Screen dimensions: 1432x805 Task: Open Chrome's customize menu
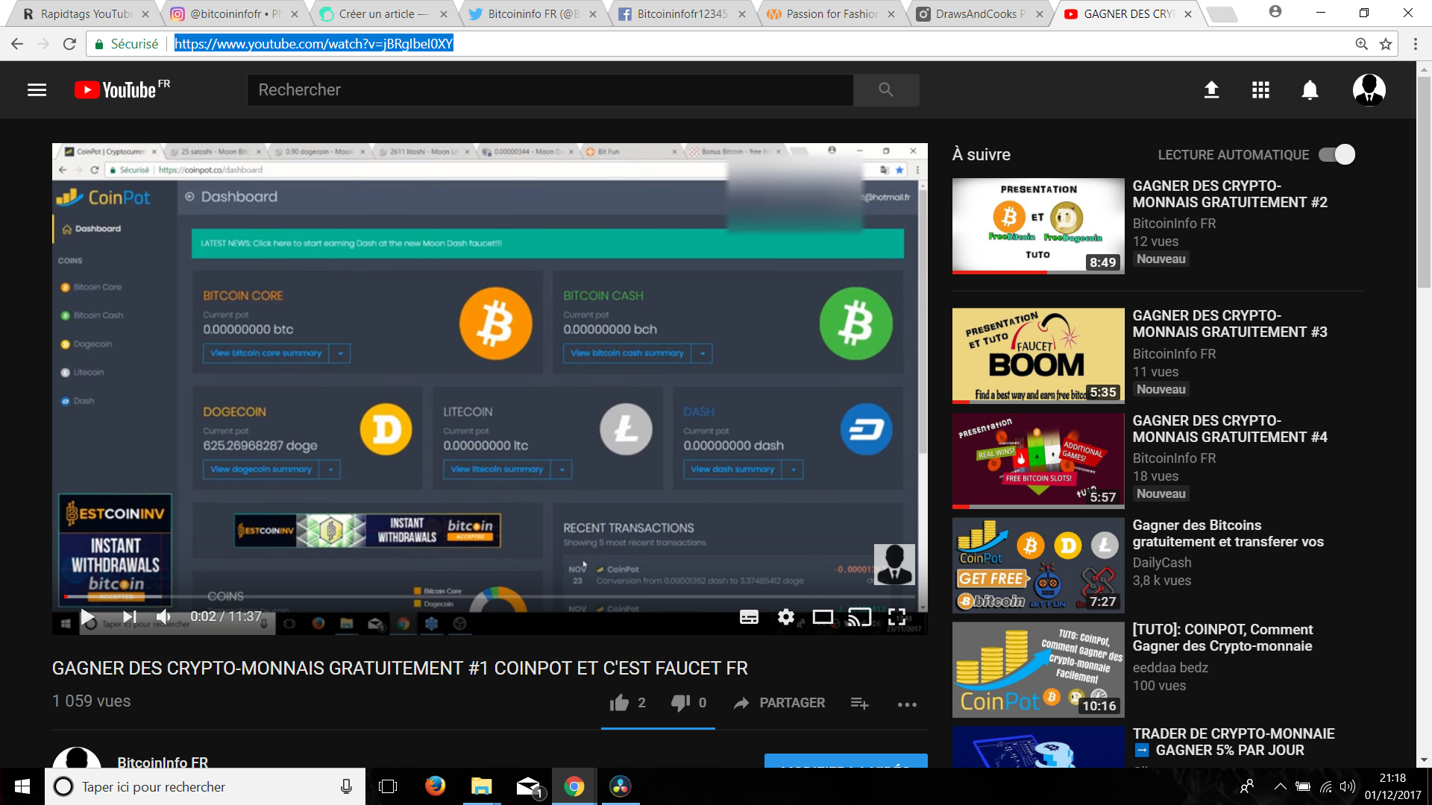point(1414,43)
